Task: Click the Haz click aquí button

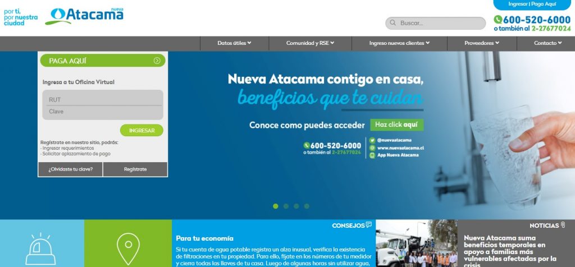Action: tap(397, 125)
